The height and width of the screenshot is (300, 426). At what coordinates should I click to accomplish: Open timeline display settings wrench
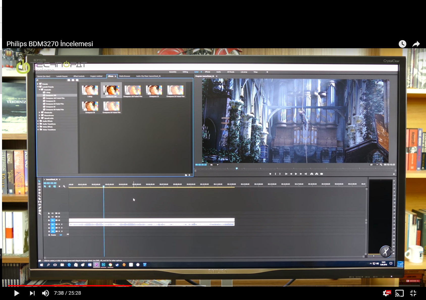pyautogui.click(x=64, y=187)
